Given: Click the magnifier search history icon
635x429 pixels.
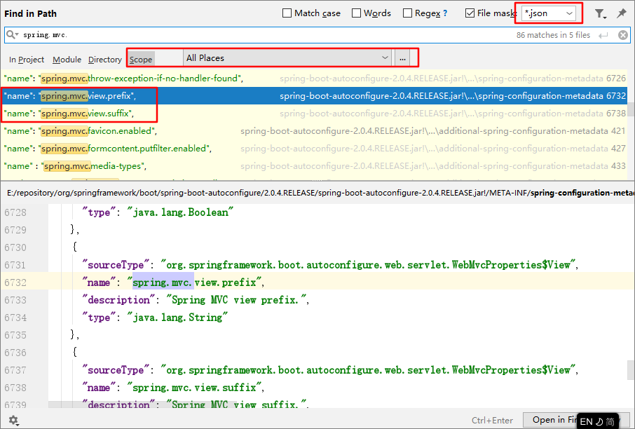Looking at the screenshot, I should tap(12, 34).
